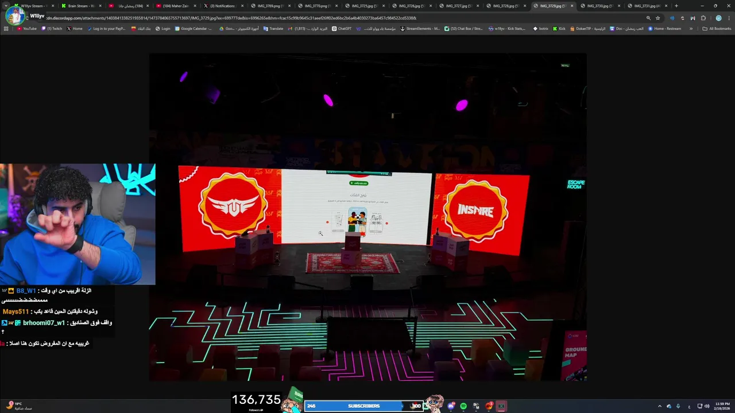Open the StreamElements bookmark
This screenshot has height=413, width=735.
pos(420,29)
